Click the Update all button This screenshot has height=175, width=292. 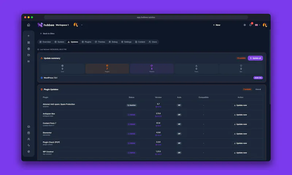coord(255,58)
